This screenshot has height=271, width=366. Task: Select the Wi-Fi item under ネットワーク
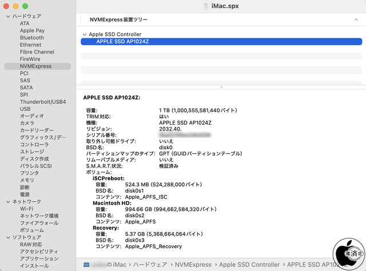click(27, 209)
